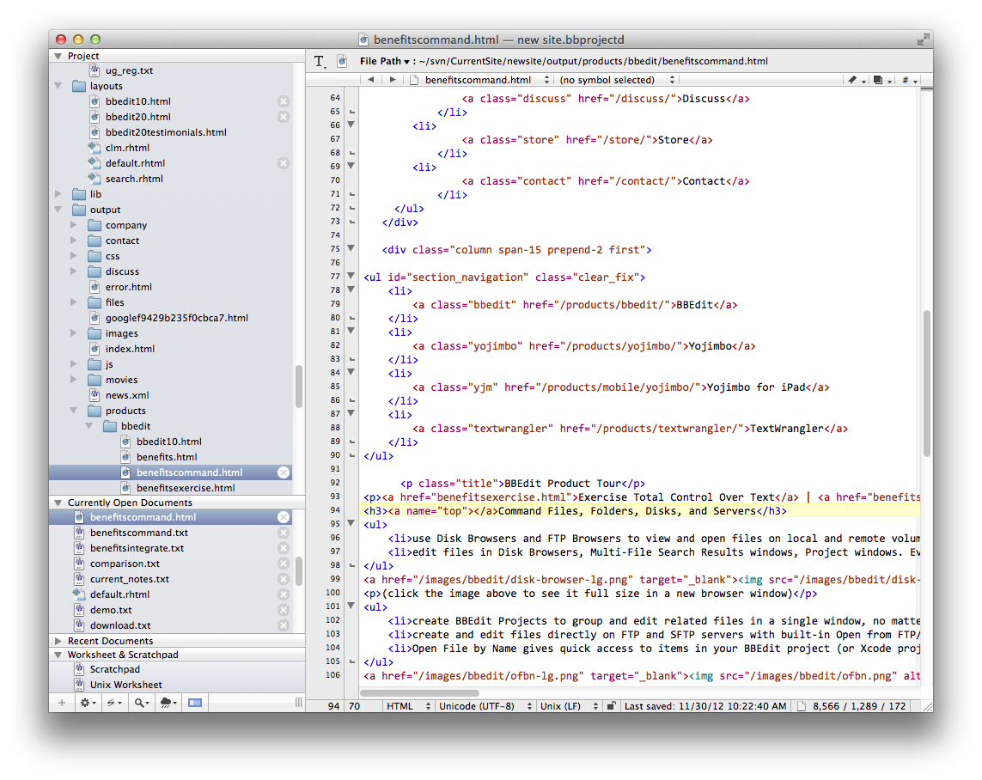Collapse the layouts folder

click(58, 86)
